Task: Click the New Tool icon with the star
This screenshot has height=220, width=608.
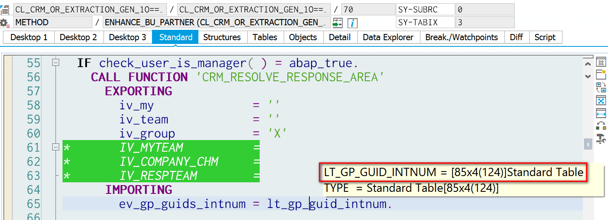Action: click(x=601, y=75)
